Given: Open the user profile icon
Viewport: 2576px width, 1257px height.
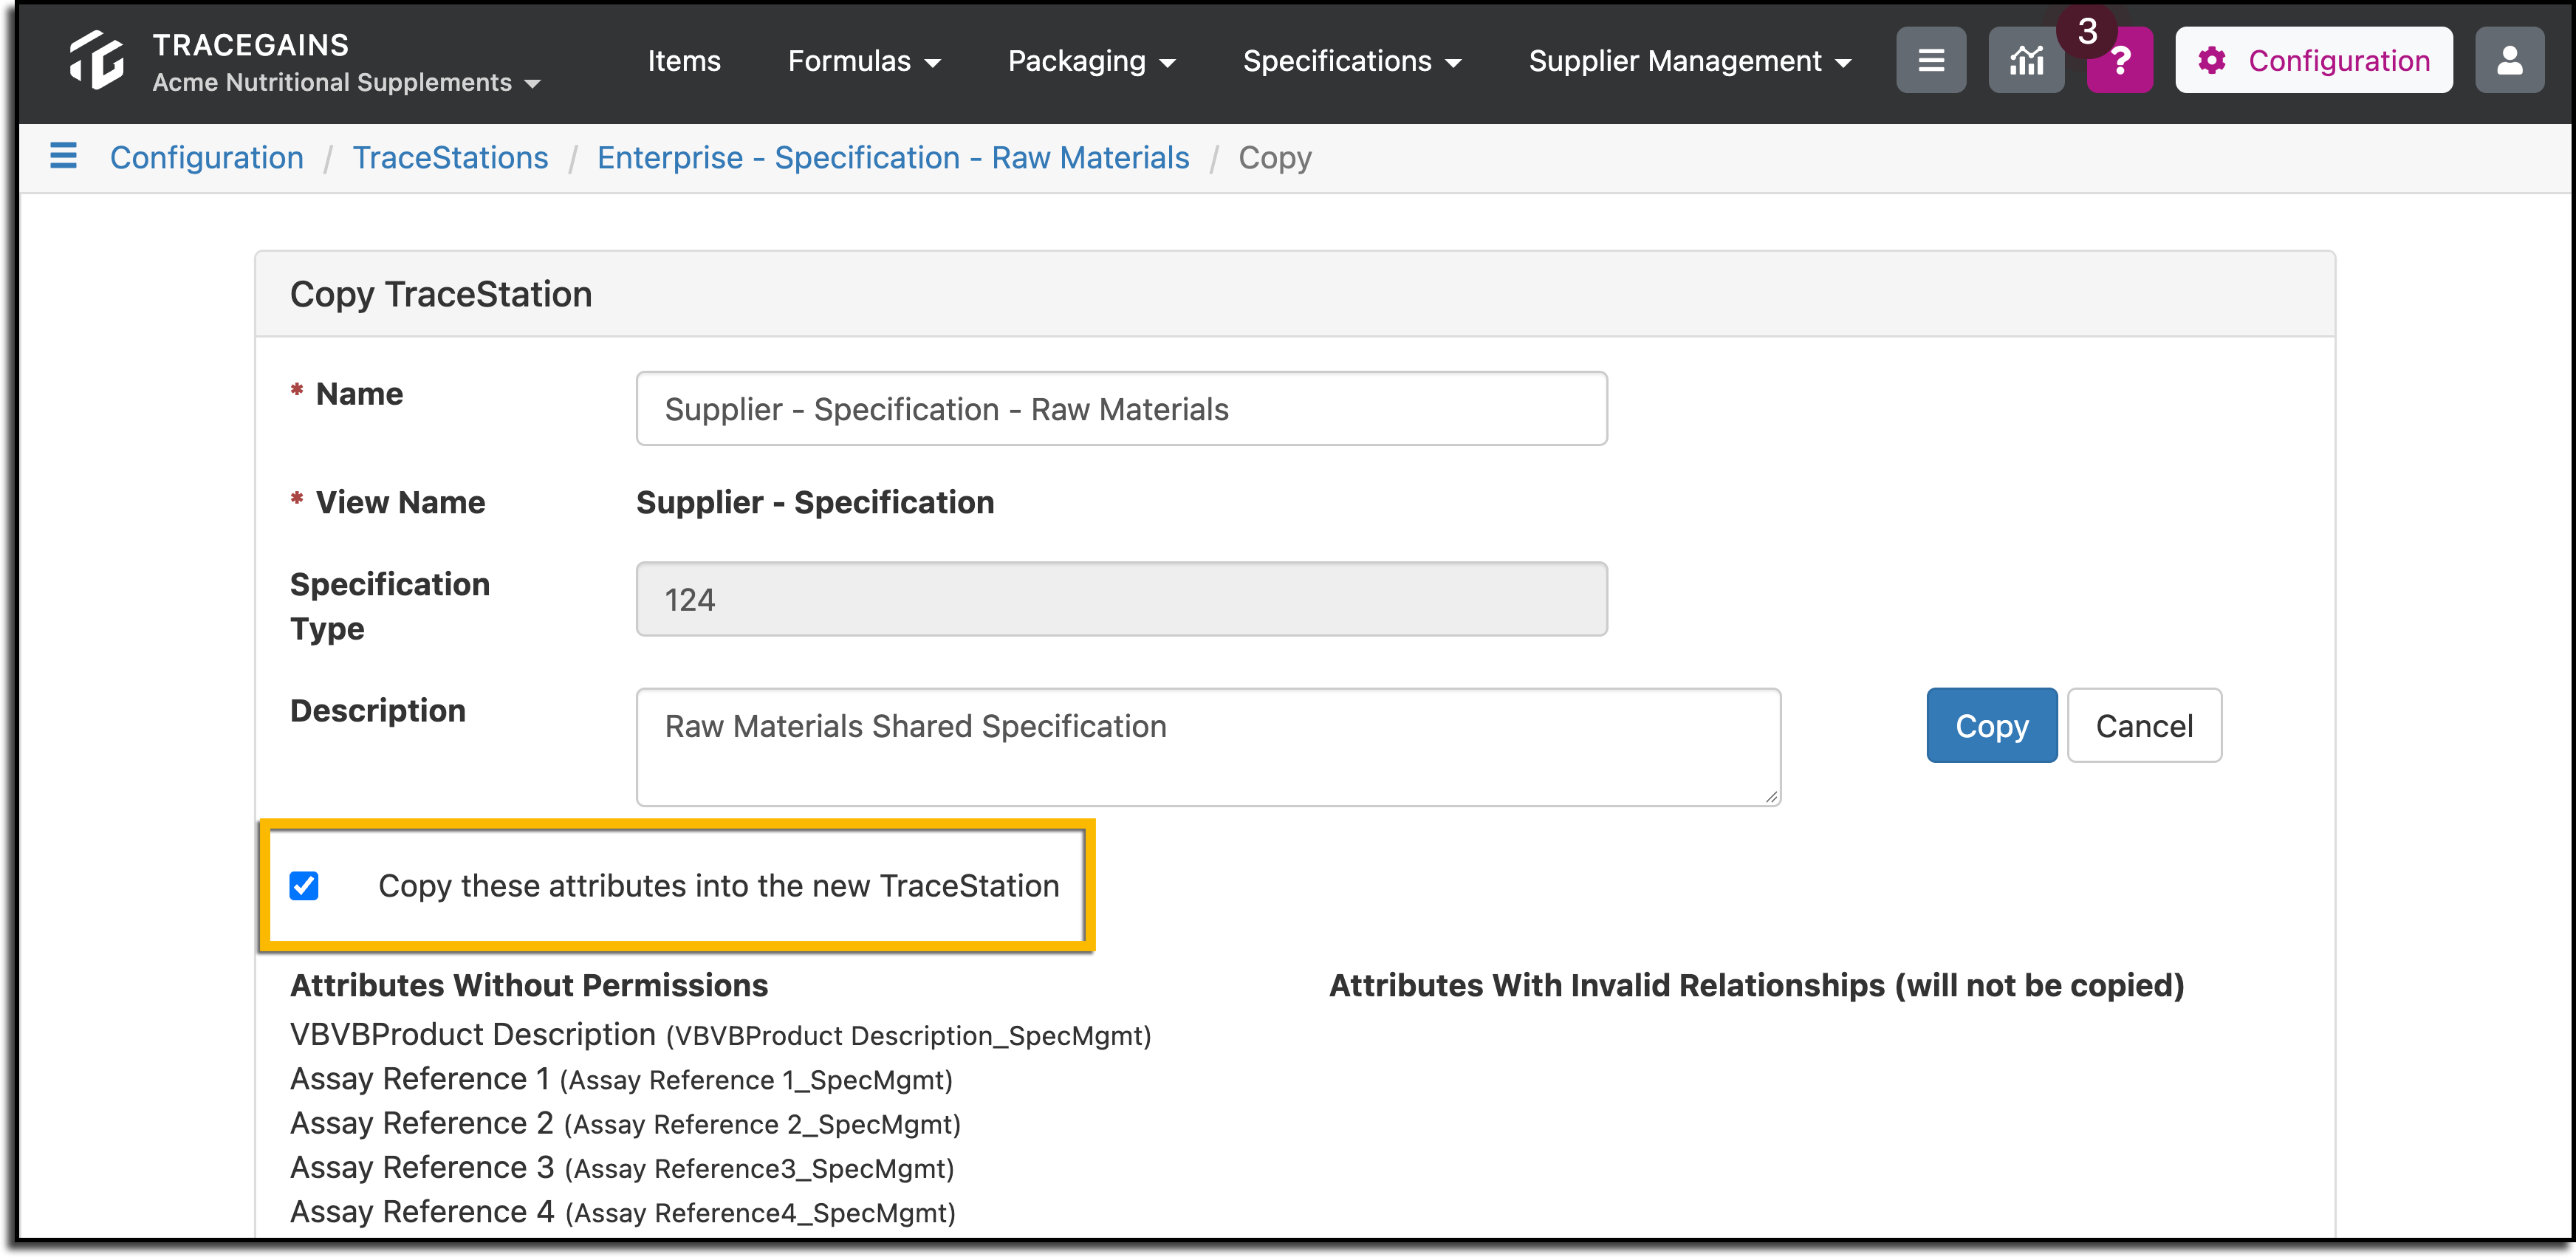Looking at the screenshot, I should 2509,61.
